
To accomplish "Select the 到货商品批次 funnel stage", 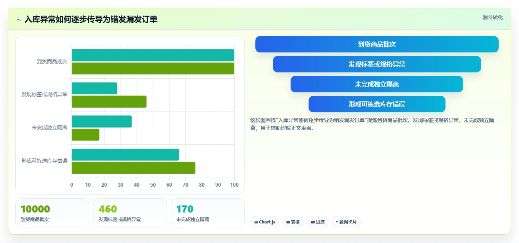I will [x=377, y=44].
